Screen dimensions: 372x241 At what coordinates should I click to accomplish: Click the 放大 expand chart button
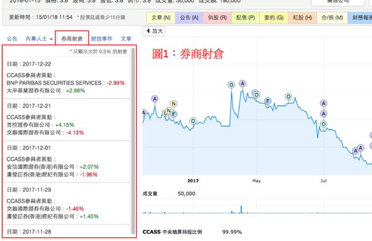point(154,31)
